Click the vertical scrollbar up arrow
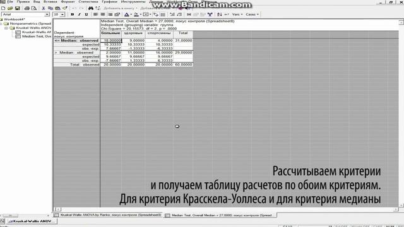This screenshot has width=404, height=227. coord(401,23)
